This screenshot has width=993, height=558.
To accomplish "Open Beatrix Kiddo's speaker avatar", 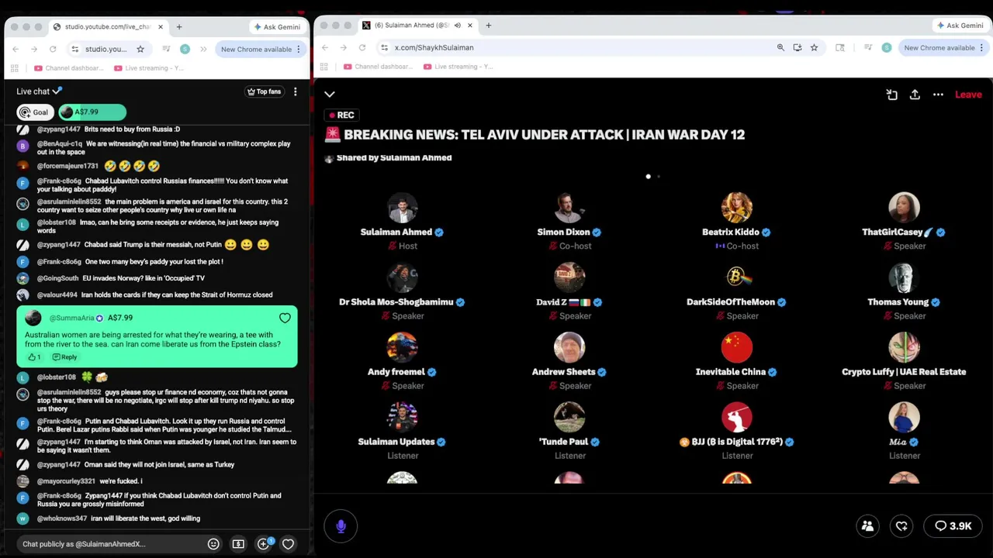I will coord(736,208).
